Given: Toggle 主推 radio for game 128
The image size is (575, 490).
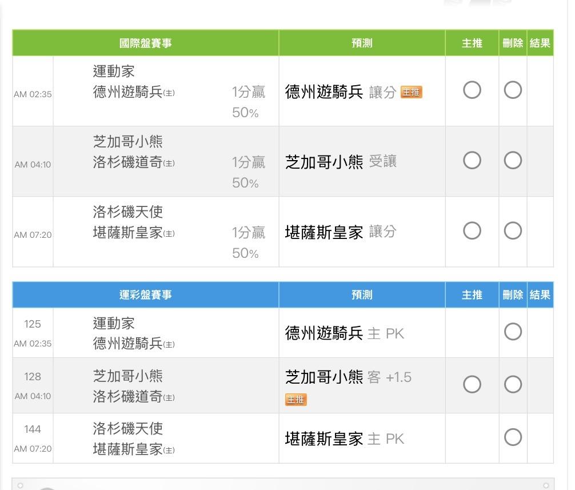Looking at the screenshot, I should click(472, 385).
